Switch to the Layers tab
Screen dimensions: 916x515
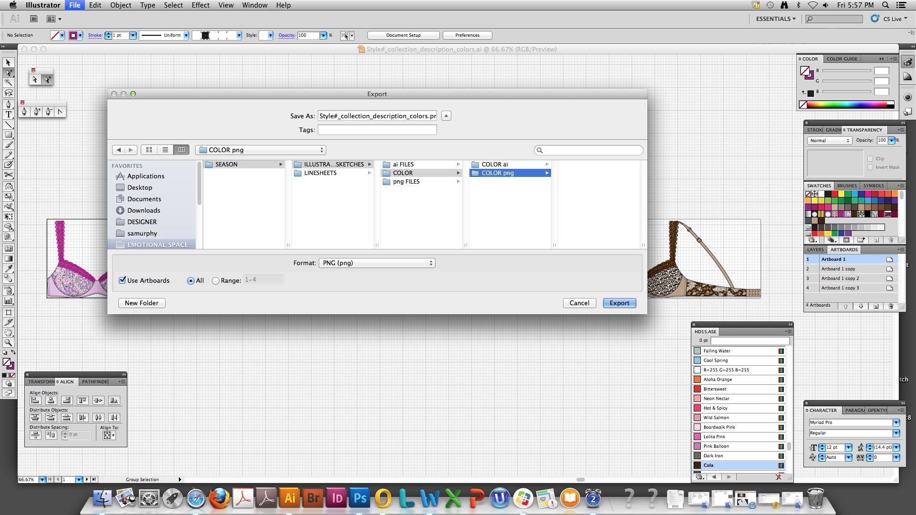[x=815, y=249]
